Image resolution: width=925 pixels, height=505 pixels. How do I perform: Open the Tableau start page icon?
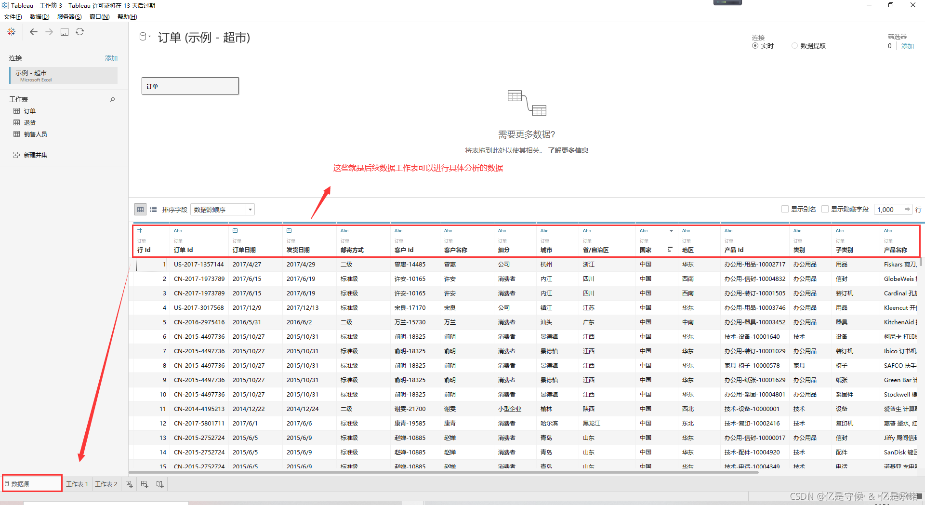(x=12, y=32)
